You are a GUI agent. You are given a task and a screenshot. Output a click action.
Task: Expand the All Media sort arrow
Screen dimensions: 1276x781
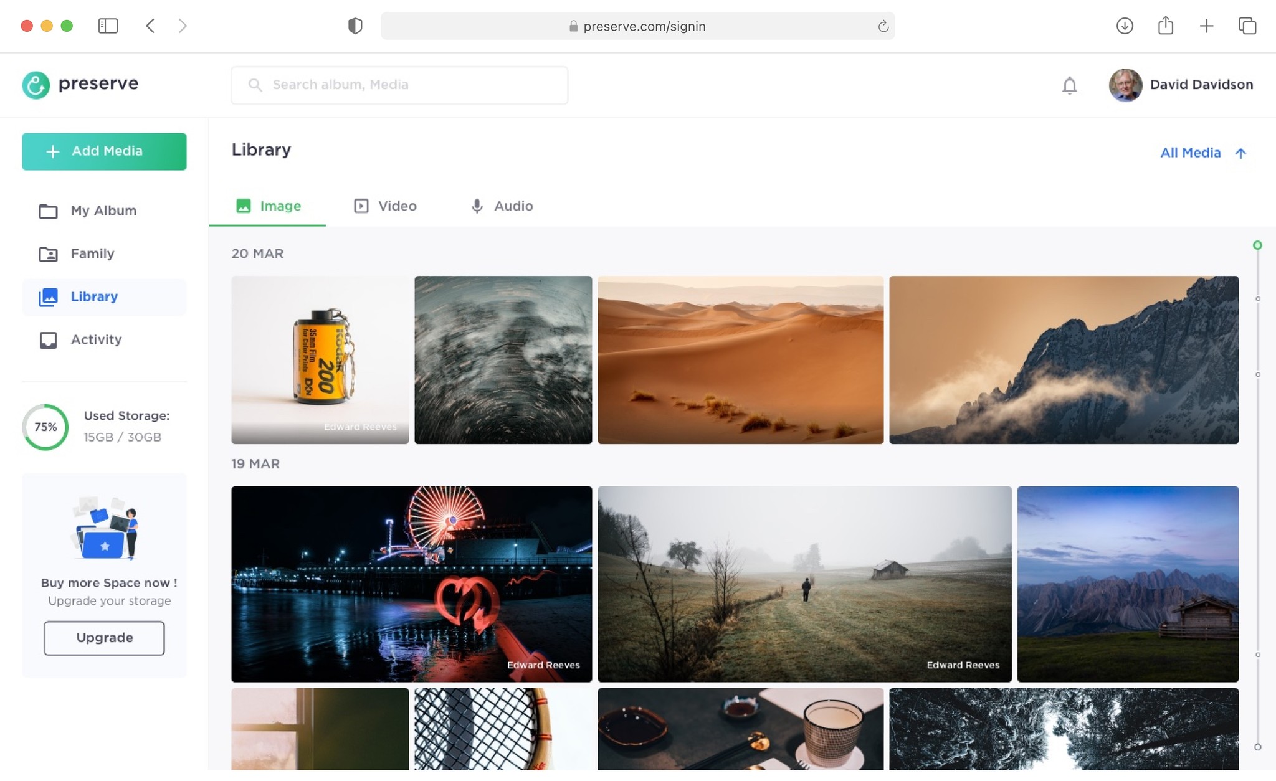tap(1240, 153)
